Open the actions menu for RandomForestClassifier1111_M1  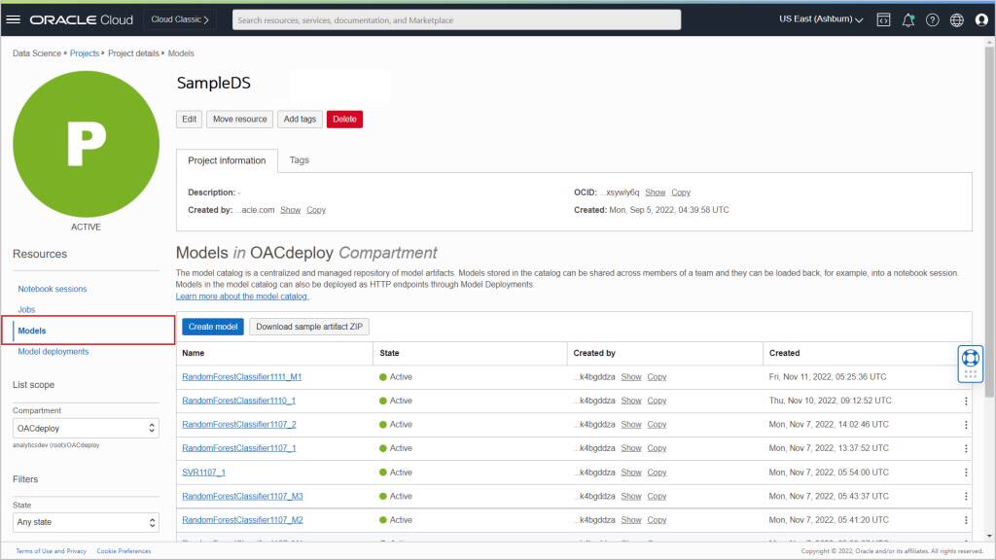(x=966, y=376)
